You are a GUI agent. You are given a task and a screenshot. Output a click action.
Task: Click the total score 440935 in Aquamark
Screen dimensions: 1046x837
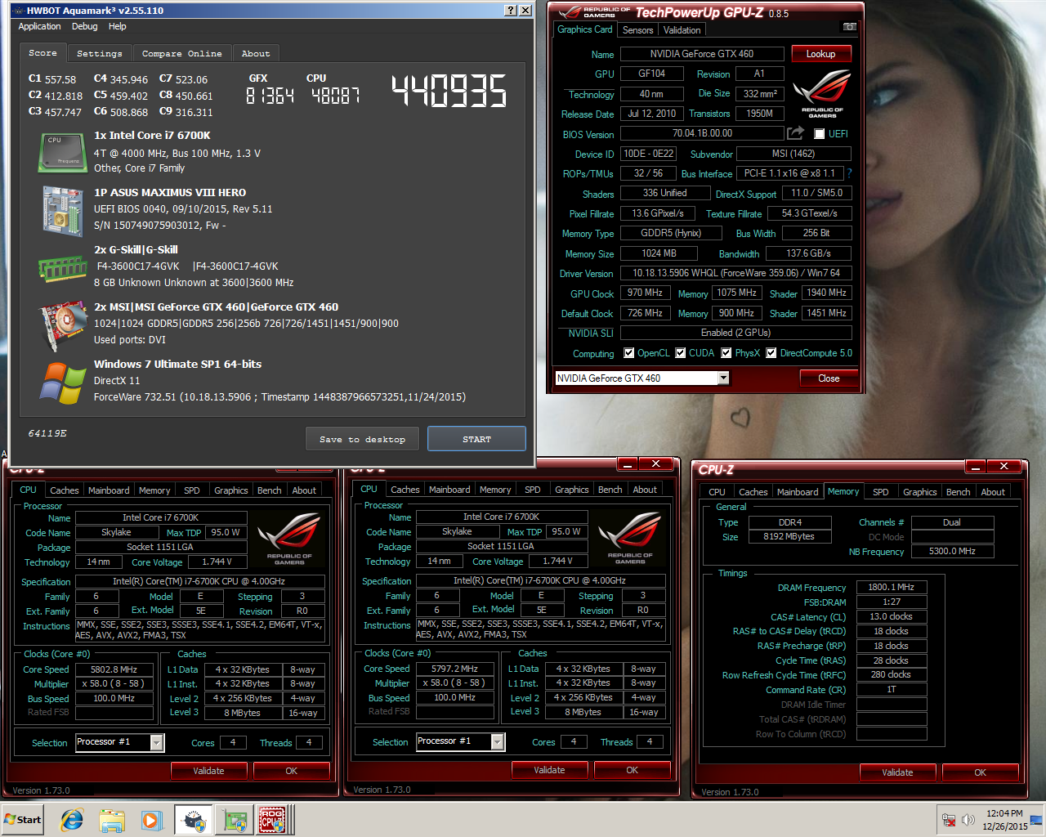click(x=449, y=91)
